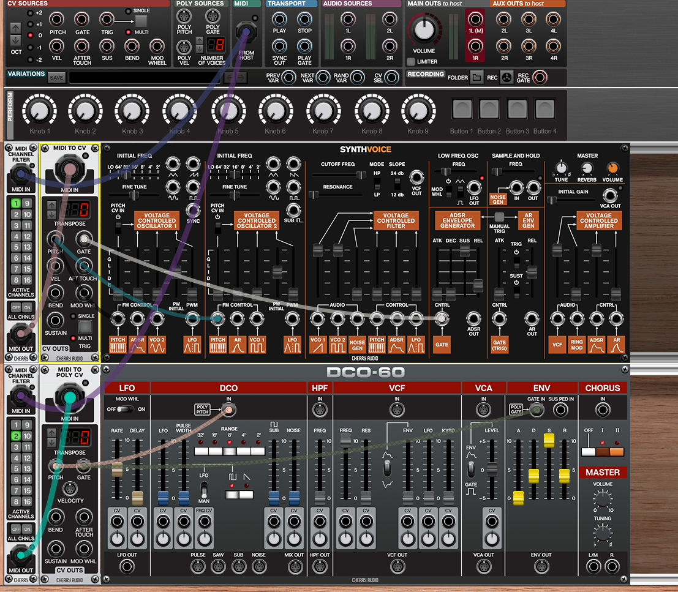Click the SYNC OUT jack in Transport

point(279,47)
